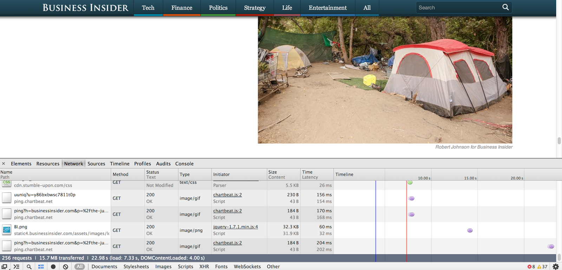The height and width of the screenshot is (270, 562).
Task: Click the file icon of uuniq?u=y86bxbwsc7811t0p
Action: [7, 198]
